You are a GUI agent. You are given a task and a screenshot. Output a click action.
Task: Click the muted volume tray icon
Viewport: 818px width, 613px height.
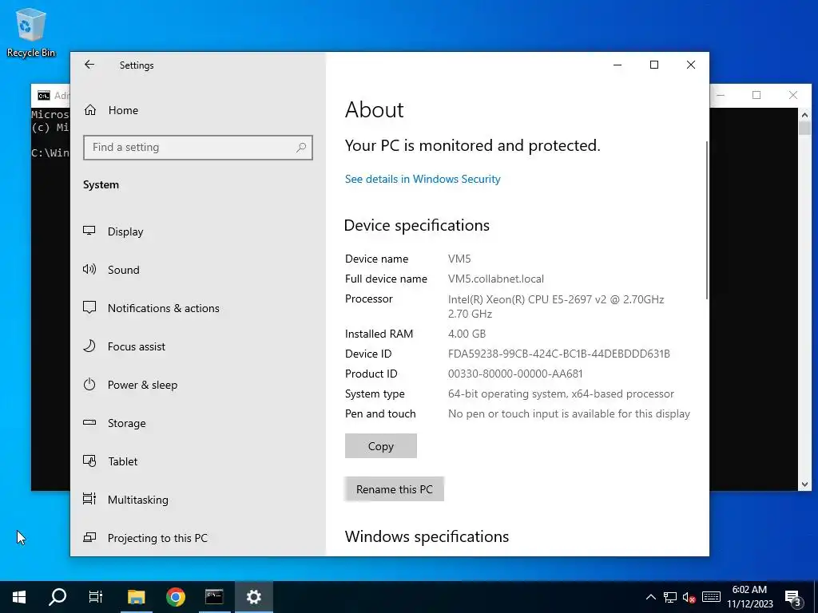(689, 597)
